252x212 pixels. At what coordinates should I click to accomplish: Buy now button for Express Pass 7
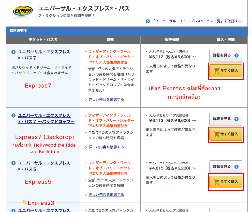(x=226, y=70)
